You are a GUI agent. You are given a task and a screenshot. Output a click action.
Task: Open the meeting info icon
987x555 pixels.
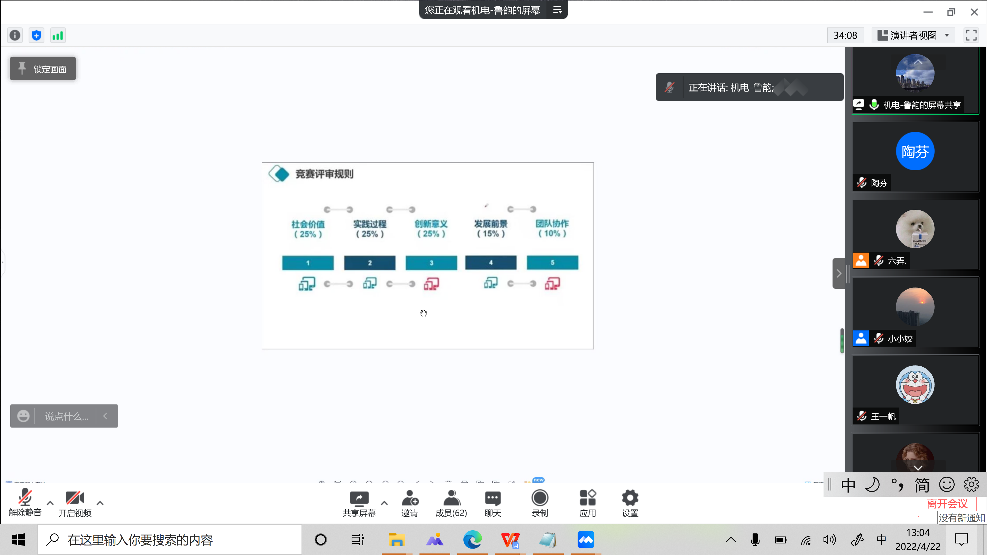click(x=15, y=36)
